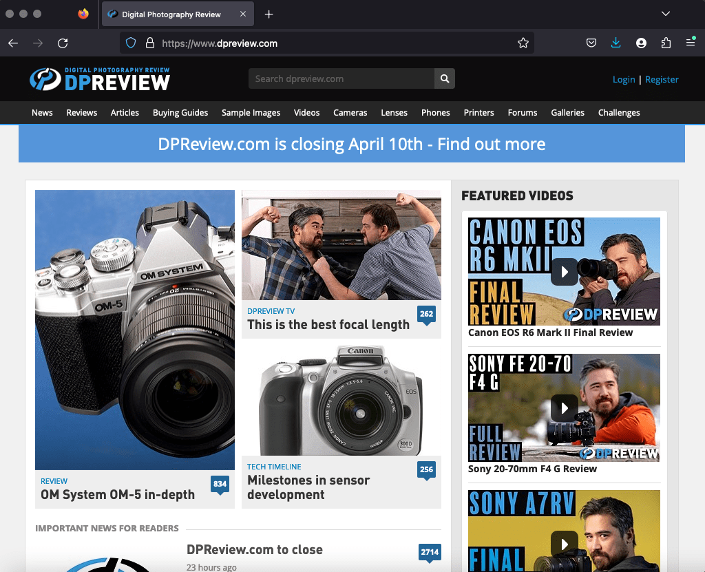This screenshot has width=705, height=572.
Task: Open Firefox downloads panel
Action: coord(615,43)
